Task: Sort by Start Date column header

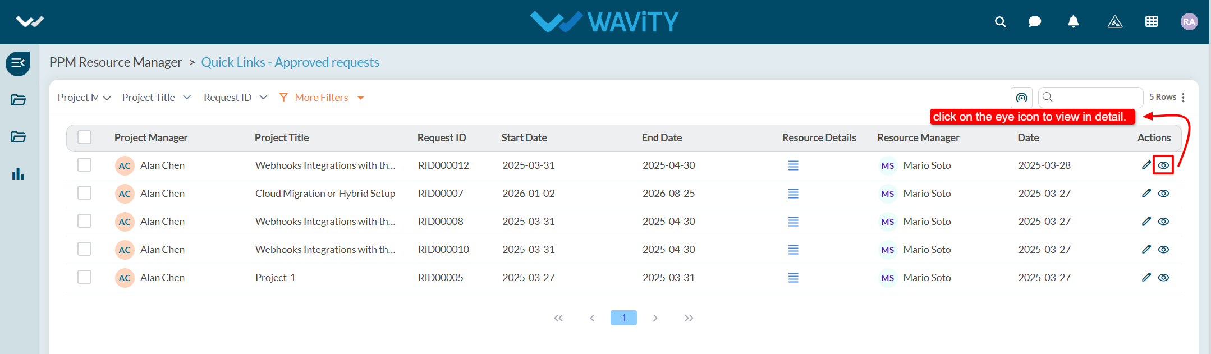Action: click(x=524, y=137)
